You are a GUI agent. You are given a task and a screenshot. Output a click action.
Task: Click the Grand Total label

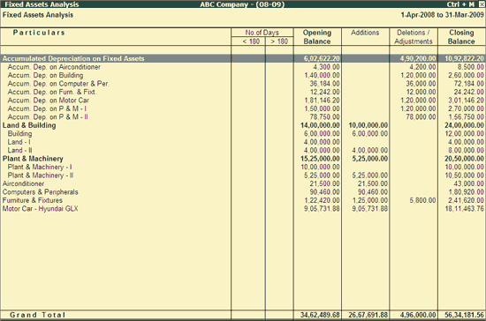point(37,315)
